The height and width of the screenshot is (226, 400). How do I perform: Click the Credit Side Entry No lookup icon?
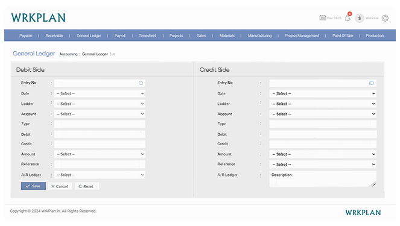click(372, 83)
